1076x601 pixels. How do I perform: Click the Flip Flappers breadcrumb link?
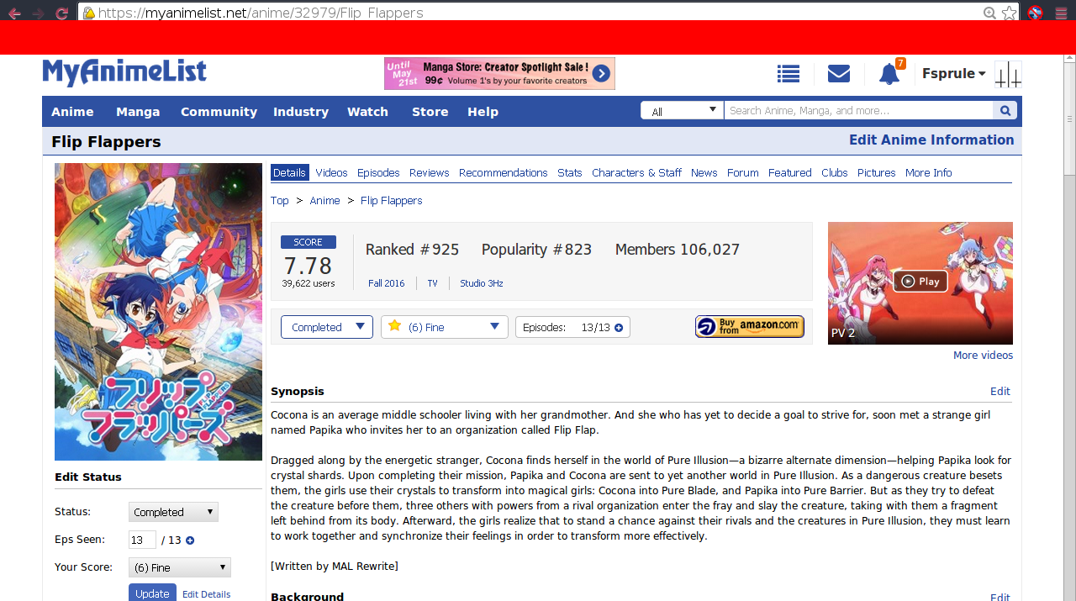tap(392, 201)
